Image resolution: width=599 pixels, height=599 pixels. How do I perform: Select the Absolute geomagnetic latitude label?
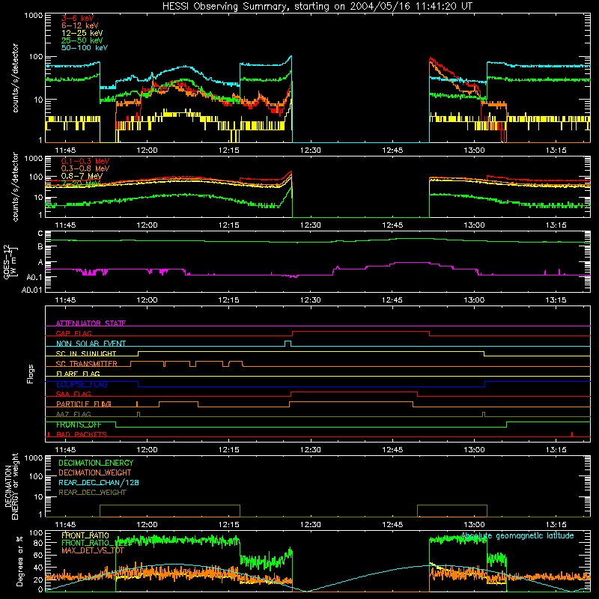pos(517,536)
